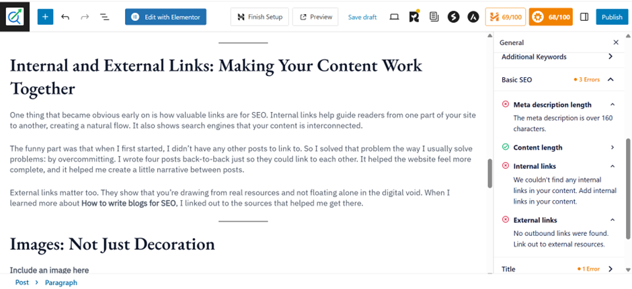Open the Rank Math R icon
632x289 pixels.
pyautogui.click(x=414, y=17)
